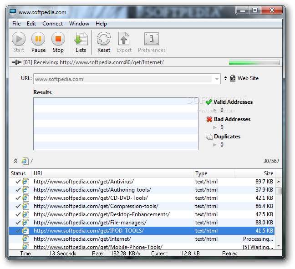Viewport: 295px width, 269px height.
Task: Expand the Bad Addresses count triangle
Action: (215, 127)
